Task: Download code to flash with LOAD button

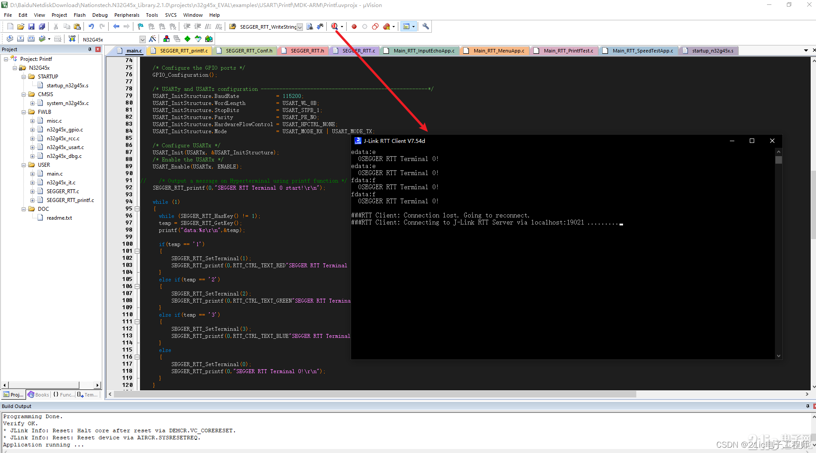Action: click(72, 39)
